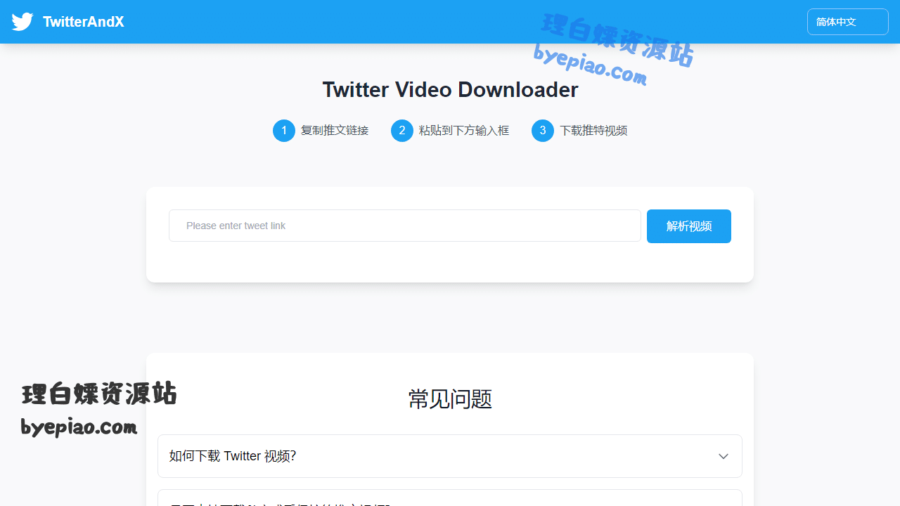Click the step 3 numbered circle

click(543, 131)
